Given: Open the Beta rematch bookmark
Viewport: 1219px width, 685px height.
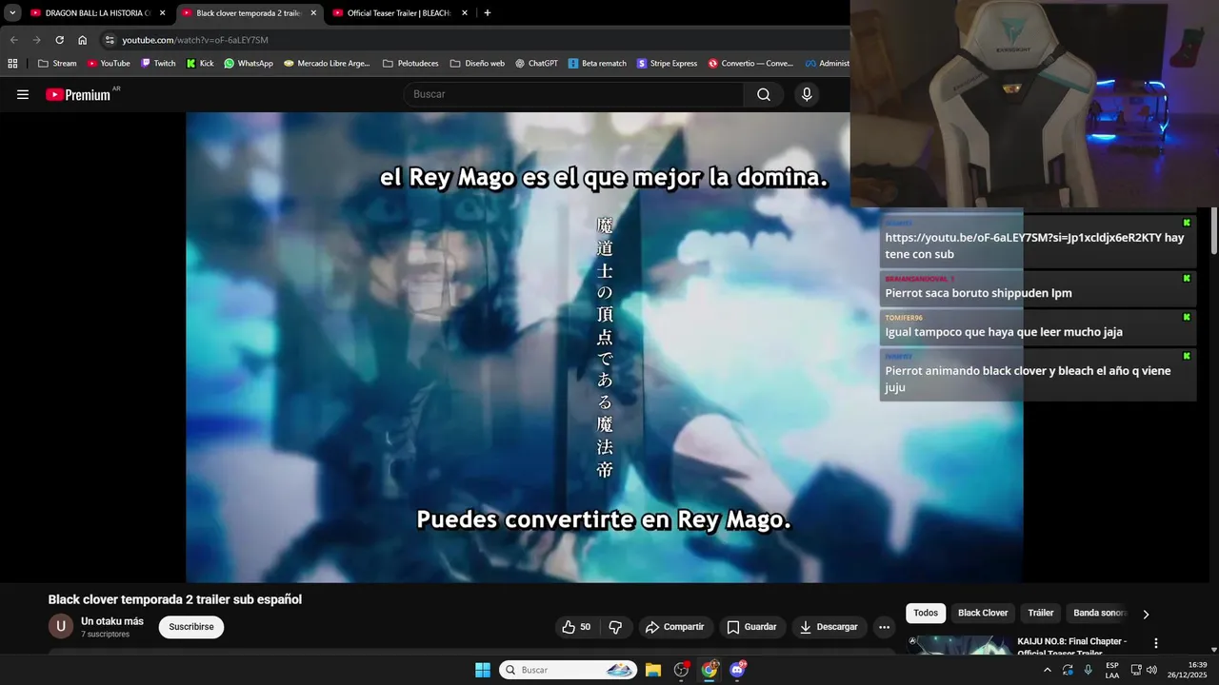Looking at the screenshot, I should [597, 63].
